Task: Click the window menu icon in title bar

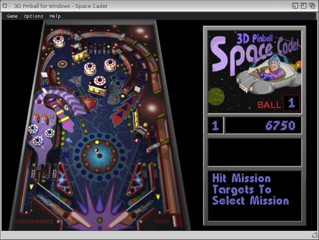Action: [x=6, y=6]
